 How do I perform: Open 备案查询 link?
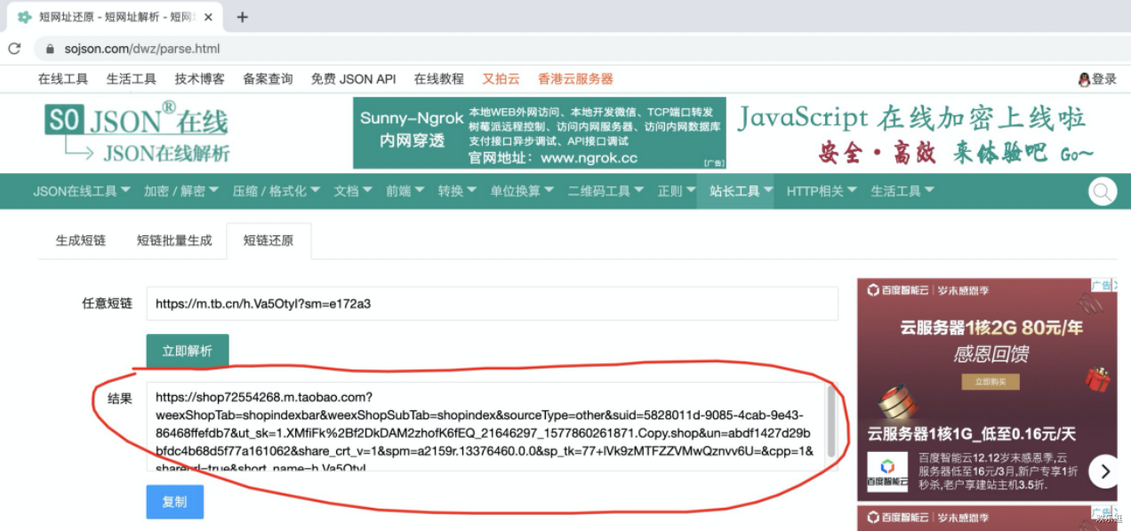point(268,79)
